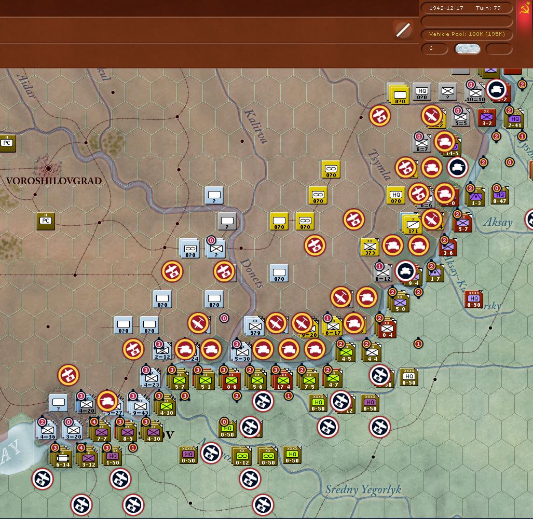Select the gray HQ 0?0 counter

tap(422, 91)
